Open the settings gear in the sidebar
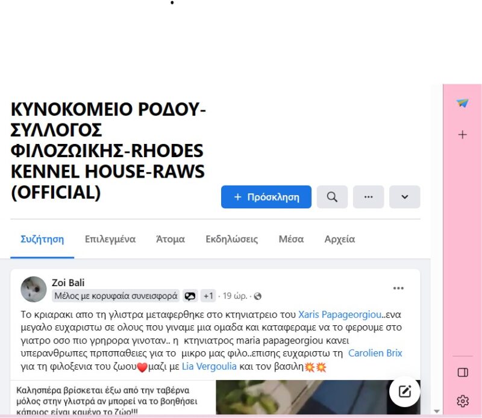Screen dimensions: 482x418 tap(463, 401)
